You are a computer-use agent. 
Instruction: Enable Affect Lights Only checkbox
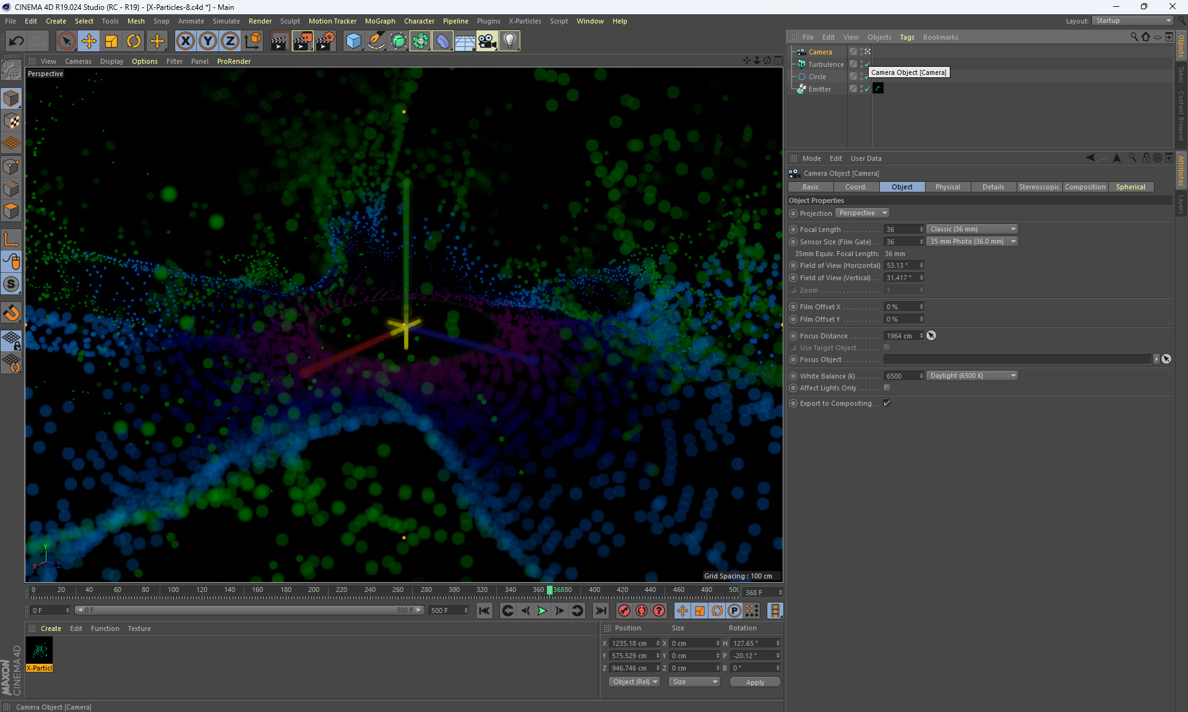coord(887,388)
